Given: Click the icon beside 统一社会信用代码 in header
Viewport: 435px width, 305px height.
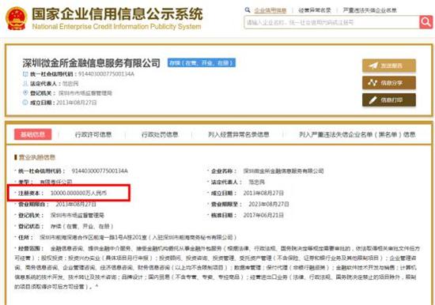Looking at the screenshot, I should click(x=25, y=74).
